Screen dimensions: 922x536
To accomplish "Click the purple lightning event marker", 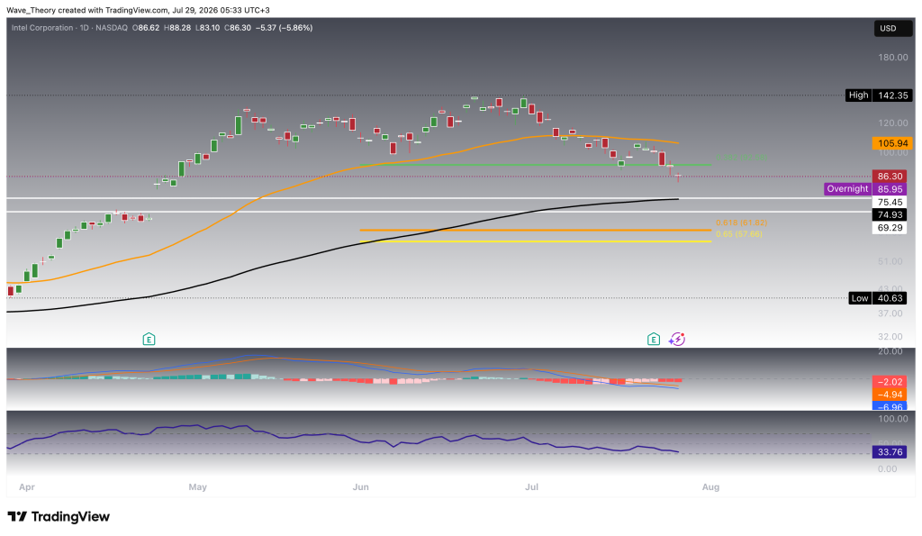I will pos(677,339).
